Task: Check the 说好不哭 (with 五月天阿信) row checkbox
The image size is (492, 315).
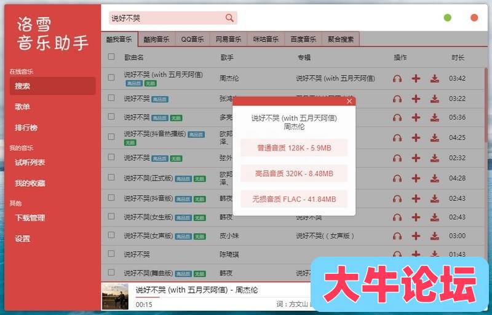Action: pyautogui.click(x=111, y=77)
